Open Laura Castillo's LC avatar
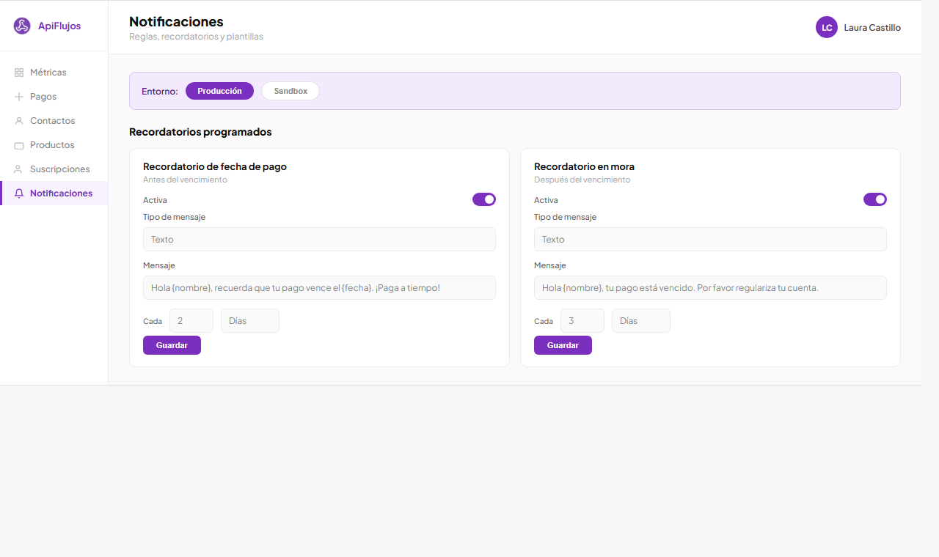The image size is (939, 557). tap(826, 27)
